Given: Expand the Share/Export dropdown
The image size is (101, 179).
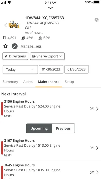Looking at the screenshot, I should coord(47,56).
